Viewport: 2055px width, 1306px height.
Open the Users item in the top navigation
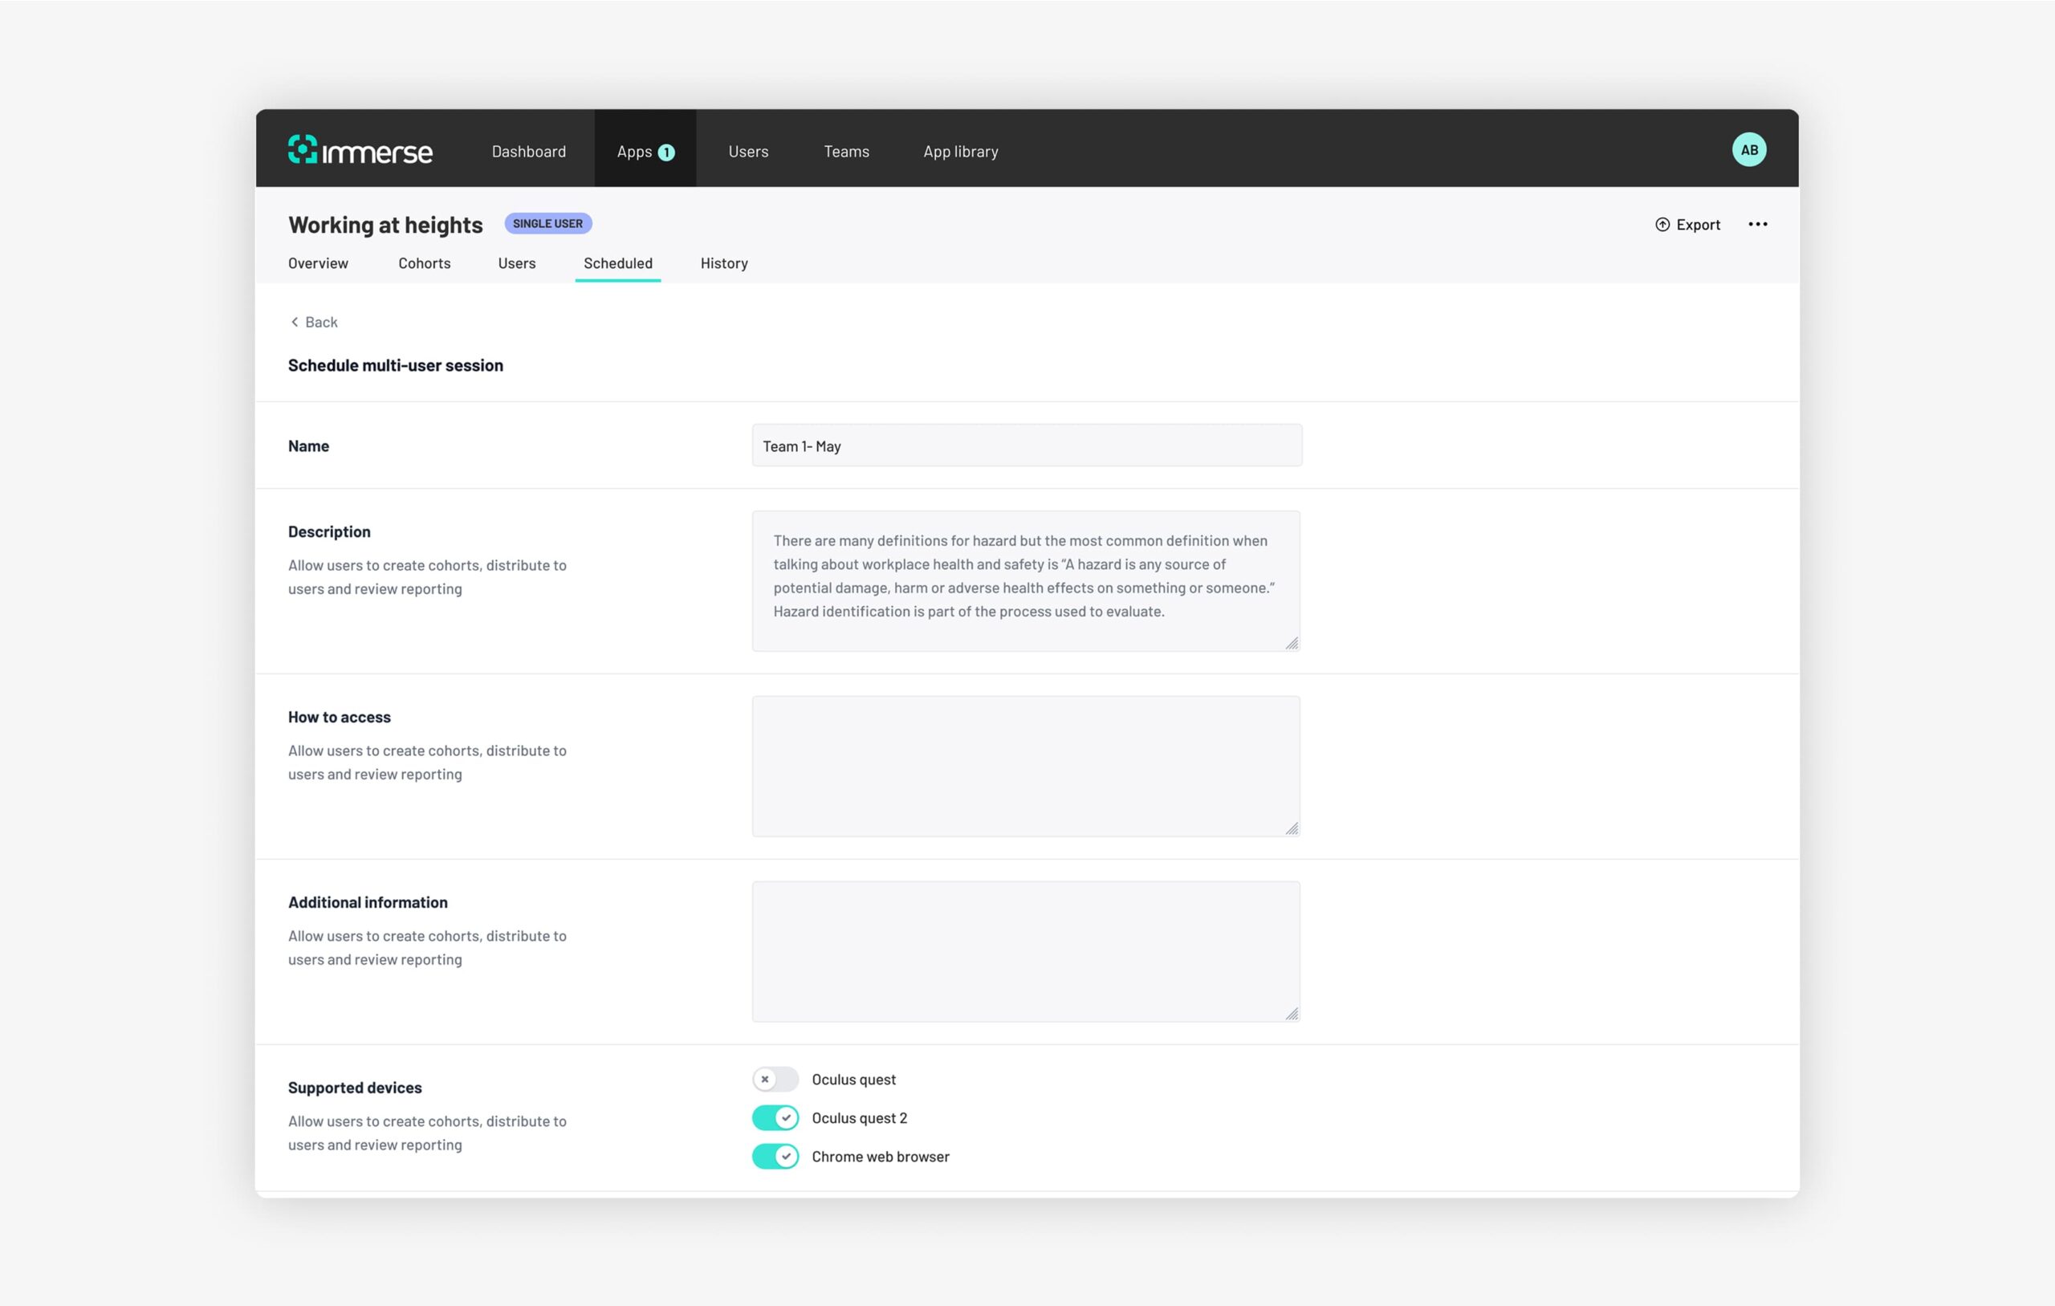(x=748, y=151)
